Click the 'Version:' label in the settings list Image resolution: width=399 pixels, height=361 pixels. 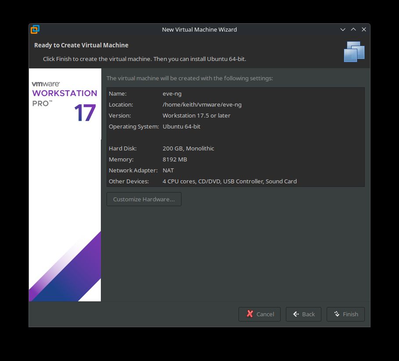(120, 115)
